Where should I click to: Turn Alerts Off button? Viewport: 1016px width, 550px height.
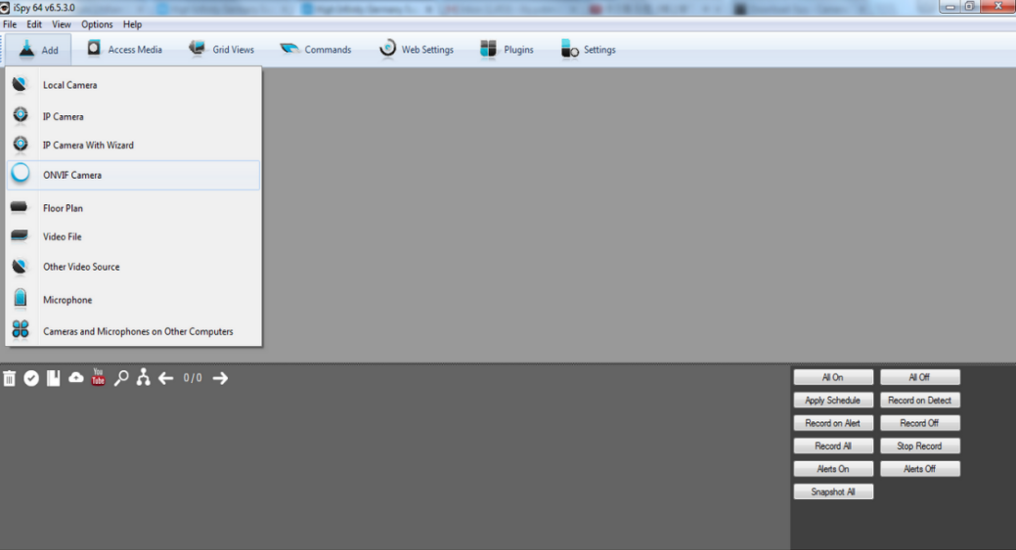click(x=919, y=469)
